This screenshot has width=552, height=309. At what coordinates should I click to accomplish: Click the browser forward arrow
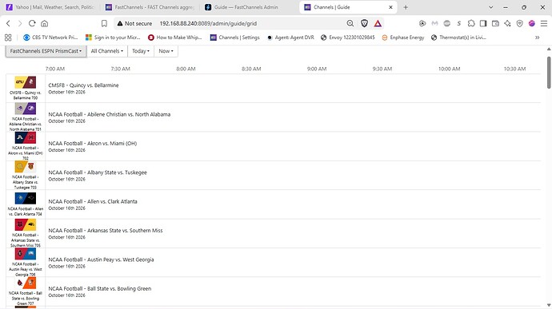coord(20,23)
